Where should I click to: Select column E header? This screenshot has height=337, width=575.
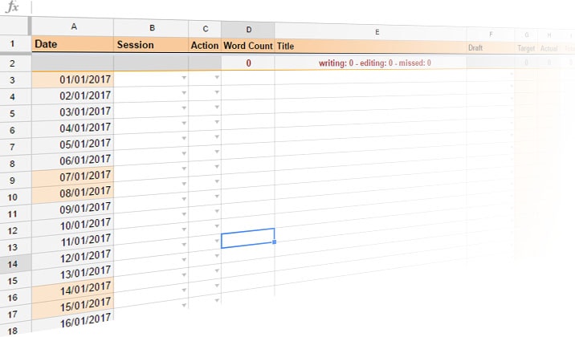371,32
